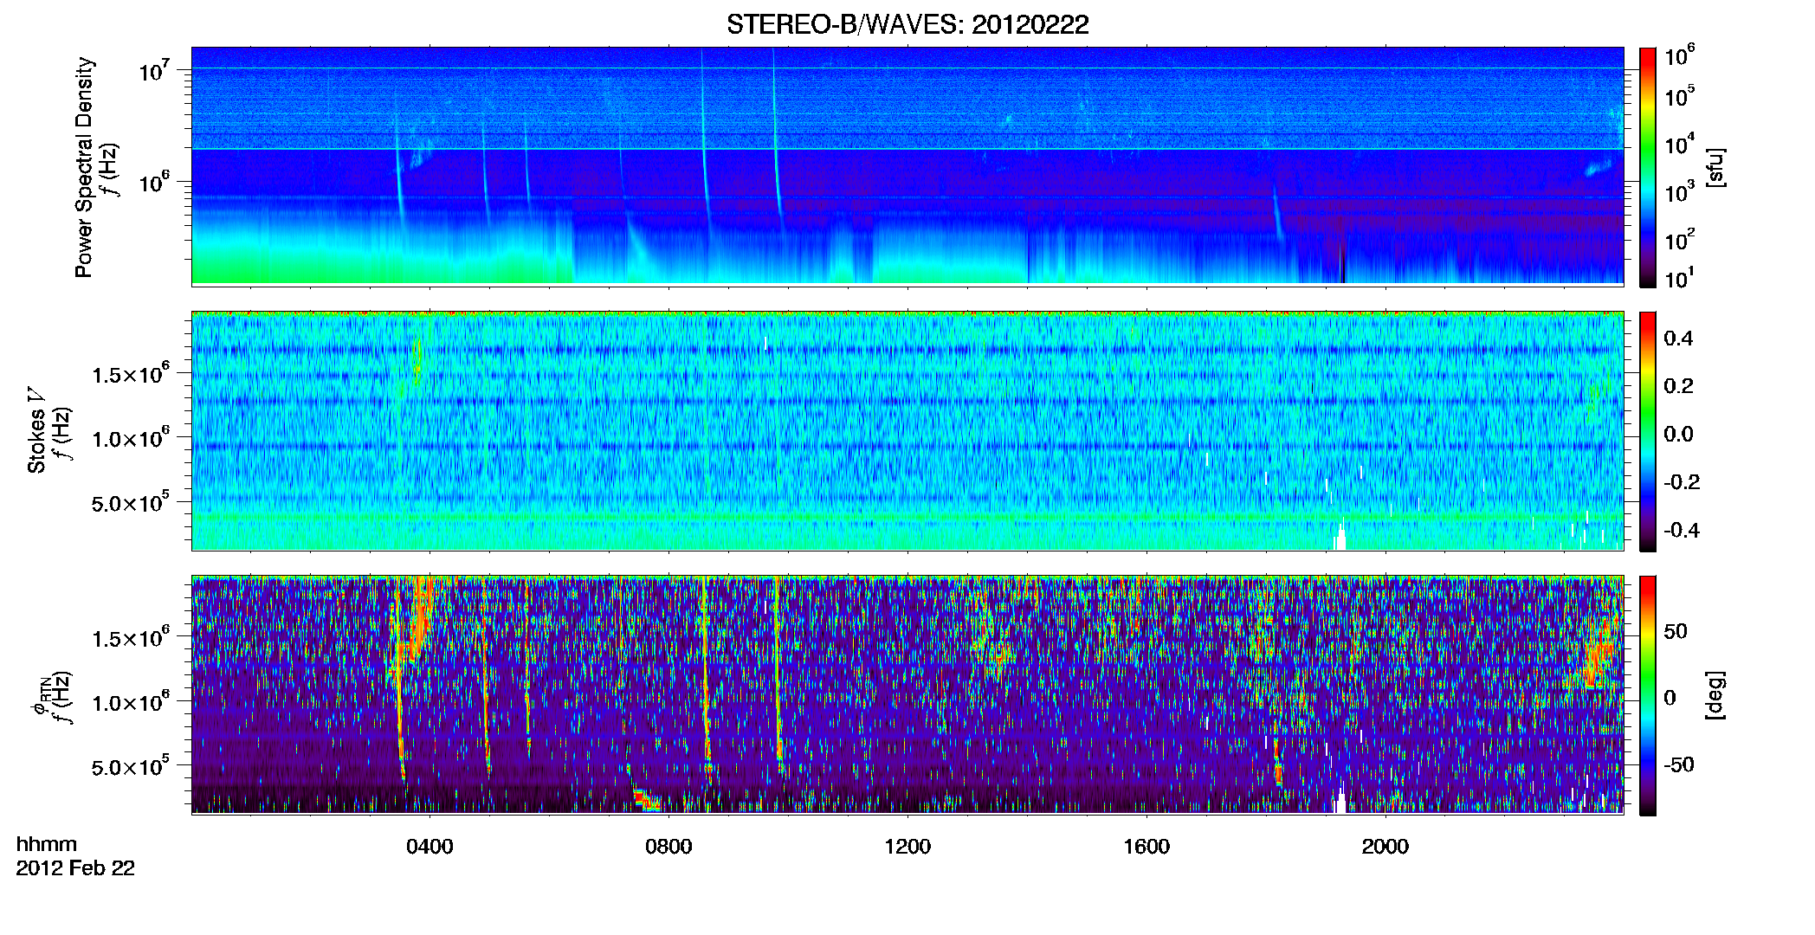The height and width of the screenshot is (935, 1815).
Task: Click the 2000 time axis label
Action: [1385, 847]
